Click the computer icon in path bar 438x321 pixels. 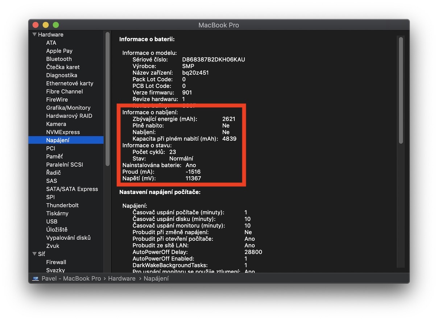tap(36, 279)
